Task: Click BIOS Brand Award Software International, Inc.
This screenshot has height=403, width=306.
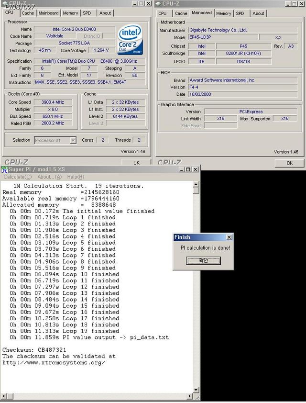Action: [x=243, y=80]
